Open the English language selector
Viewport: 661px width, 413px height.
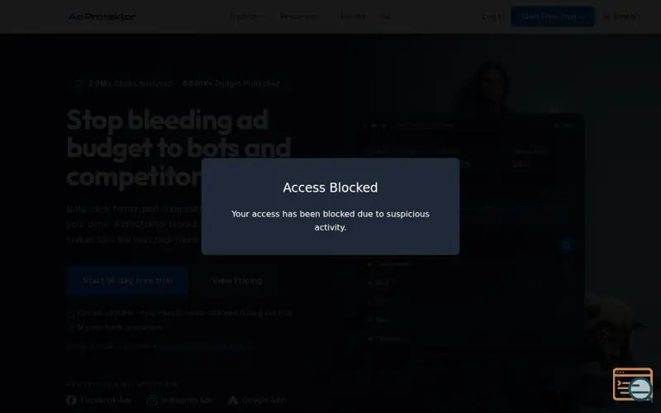pyautogui.click(x=622, y=17)
